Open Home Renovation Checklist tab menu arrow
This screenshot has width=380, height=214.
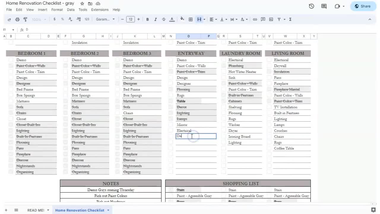108,210
